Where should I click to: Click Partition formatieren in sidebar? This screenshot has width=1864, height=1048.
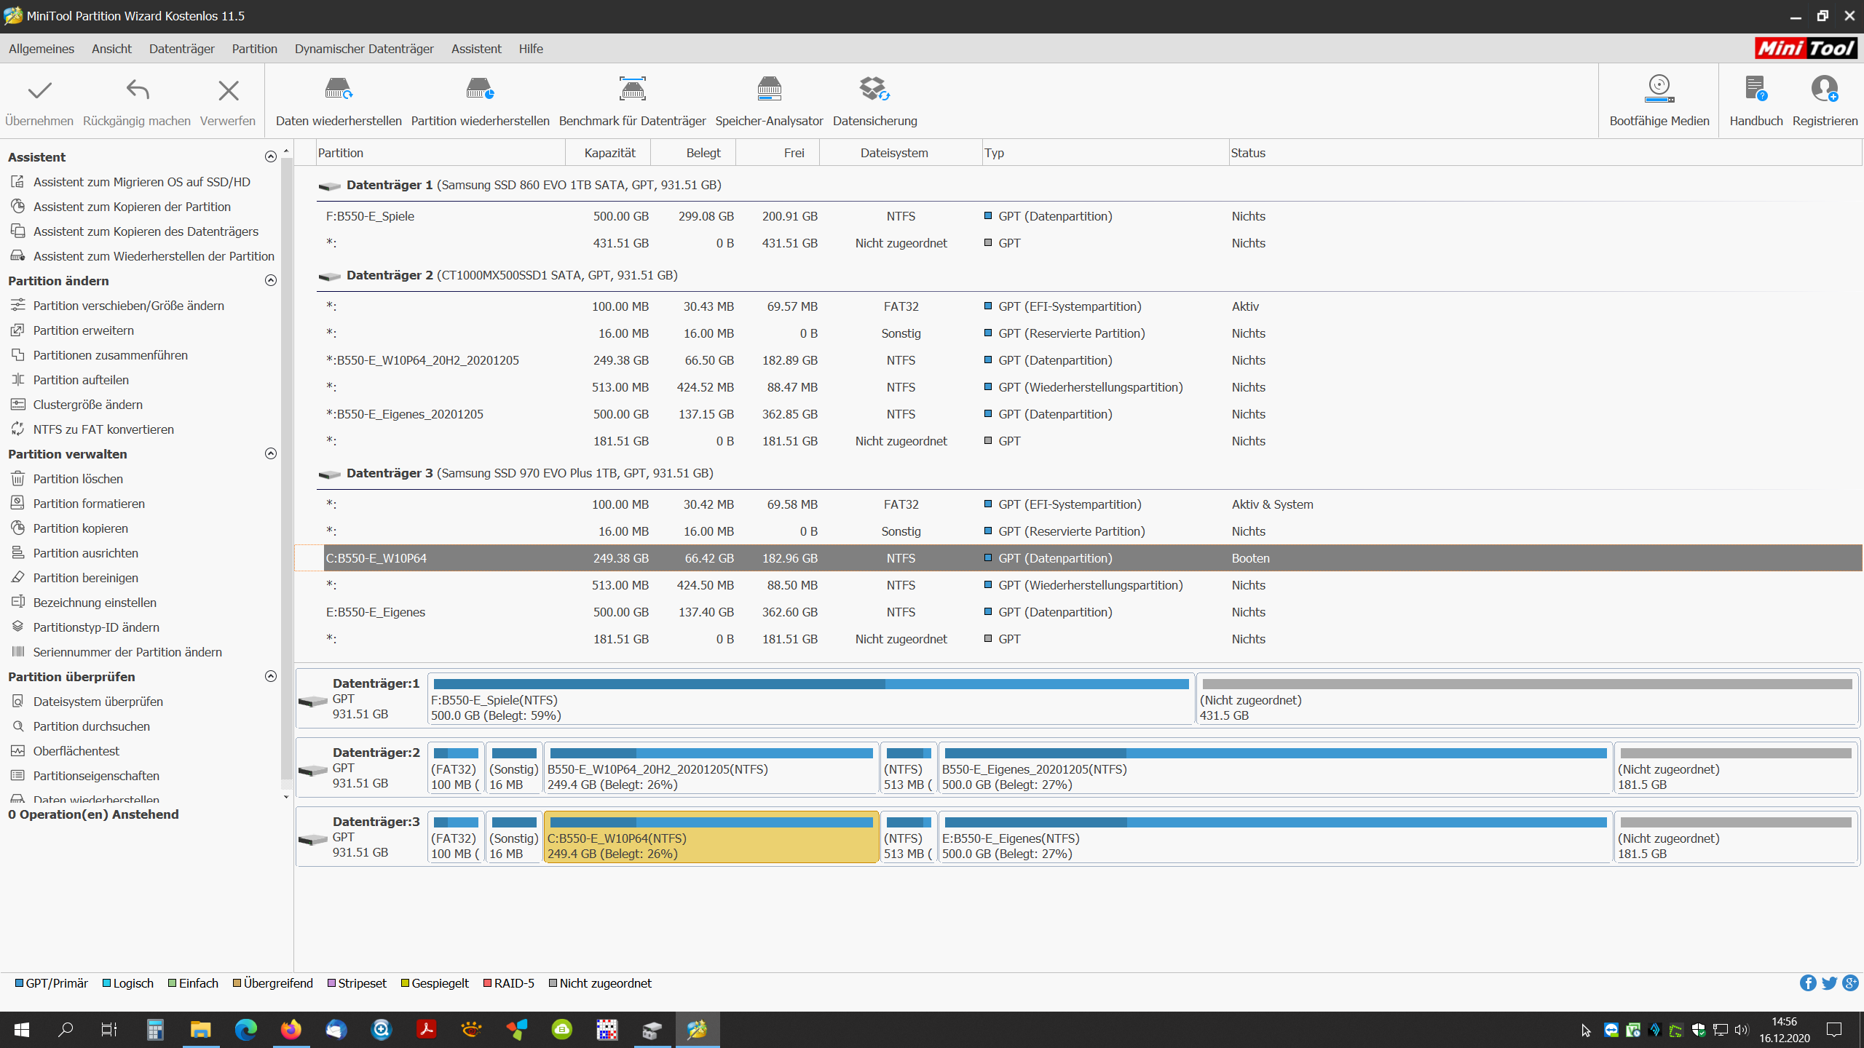click(x=89, y=504)
